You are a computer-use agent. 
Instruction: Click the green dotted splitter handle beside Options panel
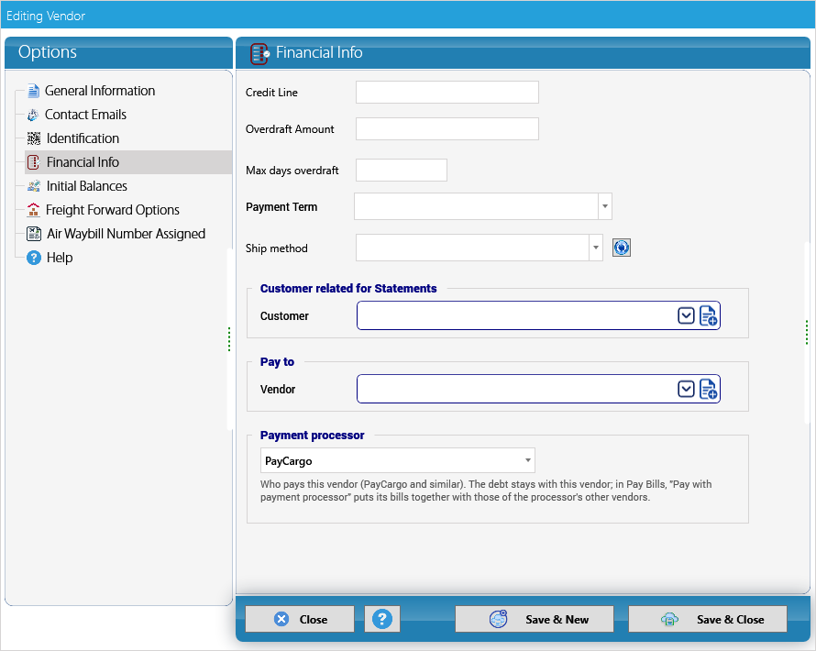229,339
